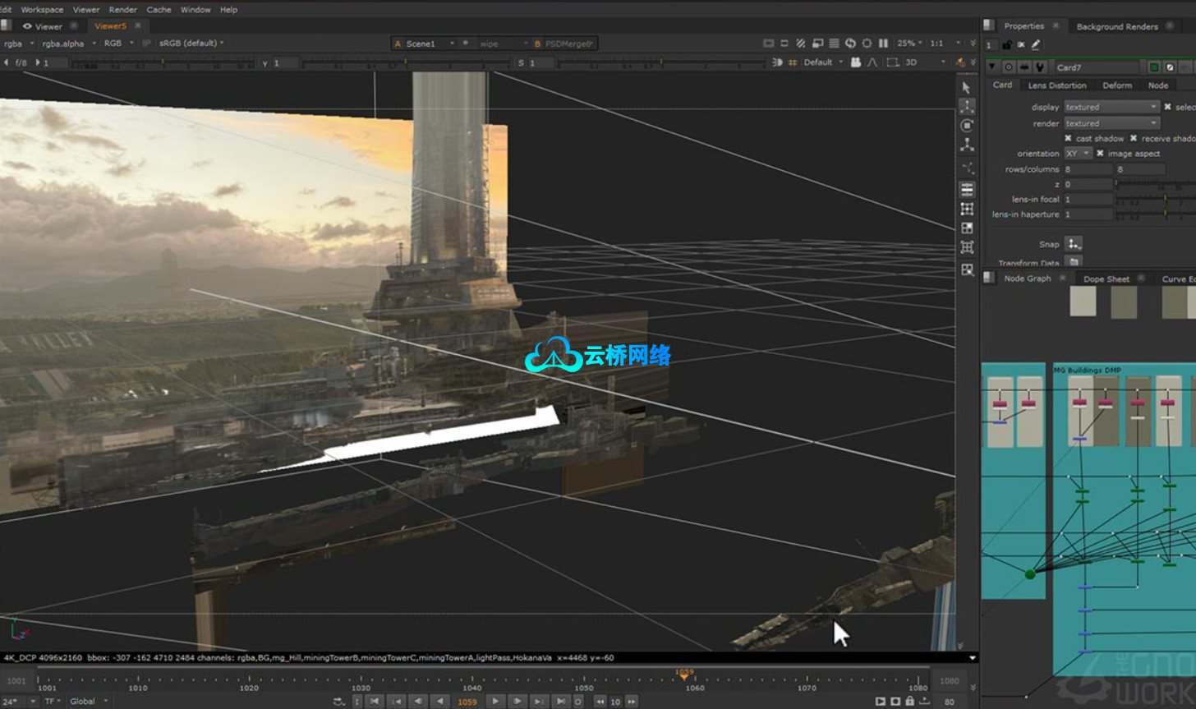Screen dimensions: 1196x709
Task: Open the orientation XY dropdown
Action: pyautogui.click(x=1078, y=154)
